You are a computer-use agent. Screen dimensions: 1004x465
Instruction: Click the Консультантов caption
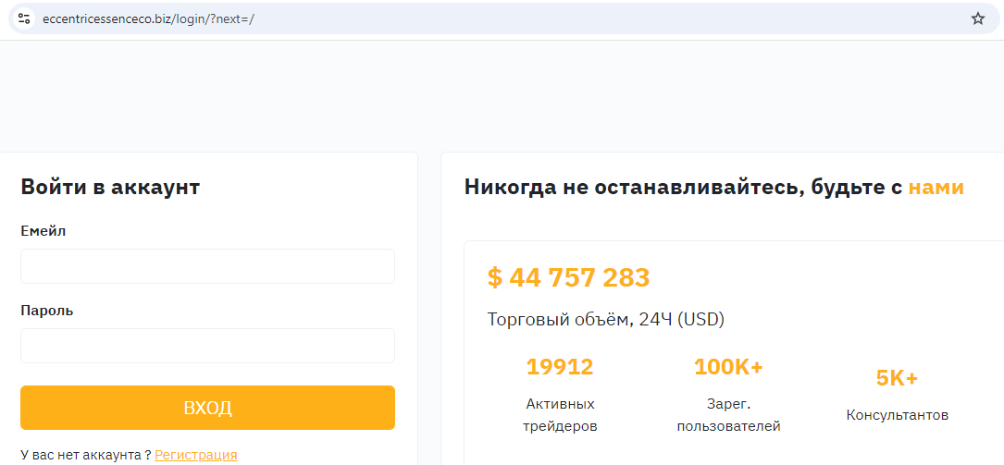click(897, 415)
